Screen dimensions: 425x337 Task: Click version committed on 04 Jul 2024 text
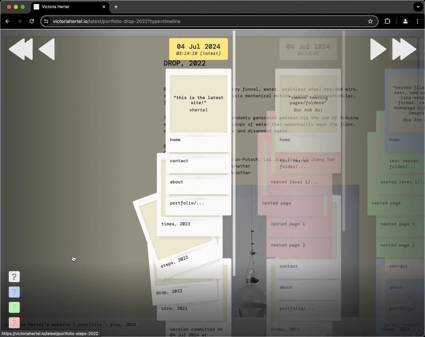point(196,332)
